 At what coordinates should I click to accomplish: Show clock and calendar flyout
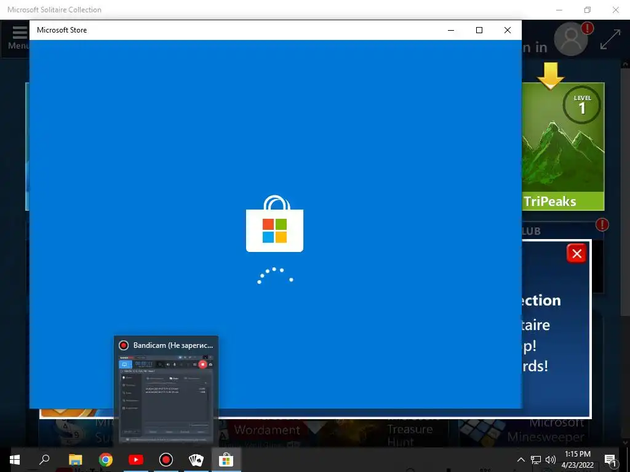point(577,460)
